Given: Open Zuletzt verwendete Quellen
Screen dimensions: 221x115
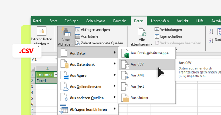Looking at the screenshot, I should [99, 43].
